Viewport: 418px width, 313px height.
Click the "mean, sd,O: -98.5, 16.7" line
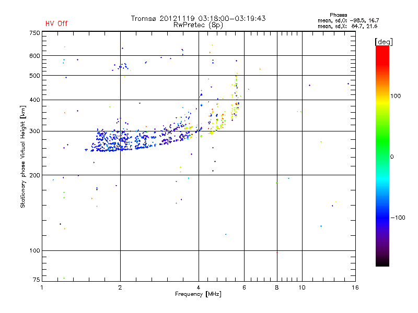pyautogui.click(x=348, y=20)
